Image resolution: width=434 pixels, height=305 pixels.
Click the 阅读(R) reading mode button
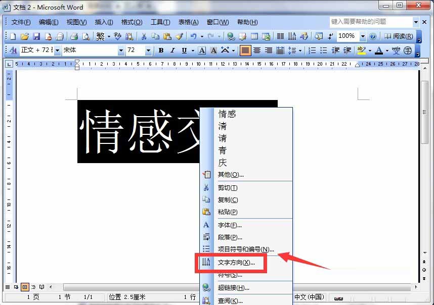pyautogui.click(x=399, y=36)
